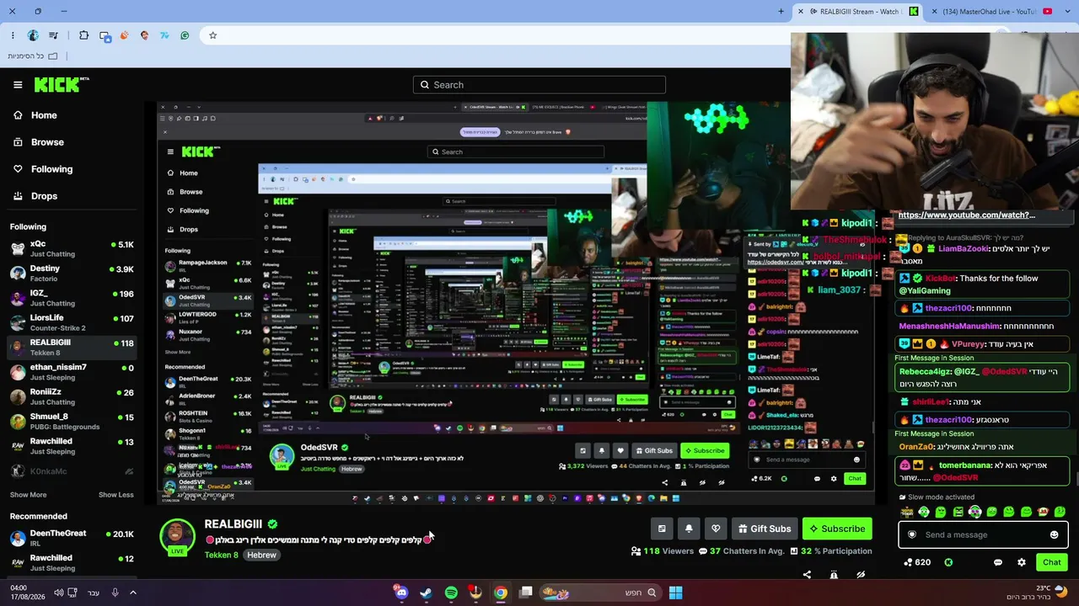Open the Tekken 8 category link
This screenshot has height=606, width=1079.
(222, 555)
